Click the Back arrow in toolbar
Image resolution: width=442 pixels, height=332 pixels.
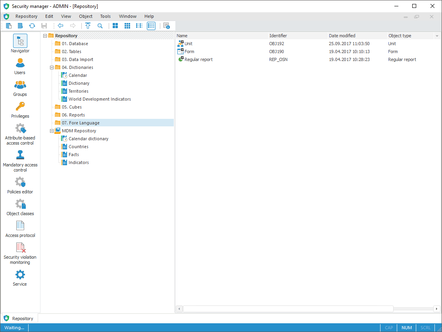coord(61,26)
